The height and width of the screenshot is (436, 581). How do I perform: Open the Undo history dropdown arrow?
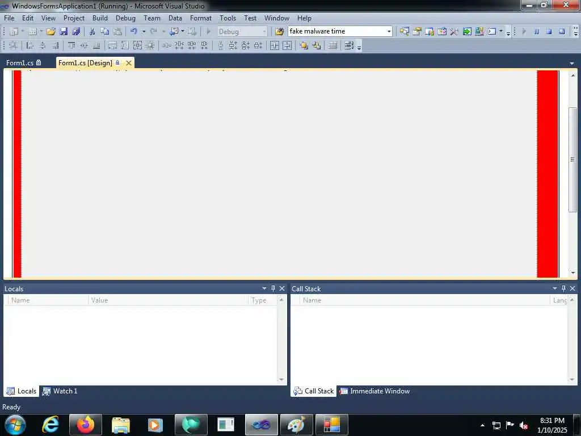[x=144, y=32]
